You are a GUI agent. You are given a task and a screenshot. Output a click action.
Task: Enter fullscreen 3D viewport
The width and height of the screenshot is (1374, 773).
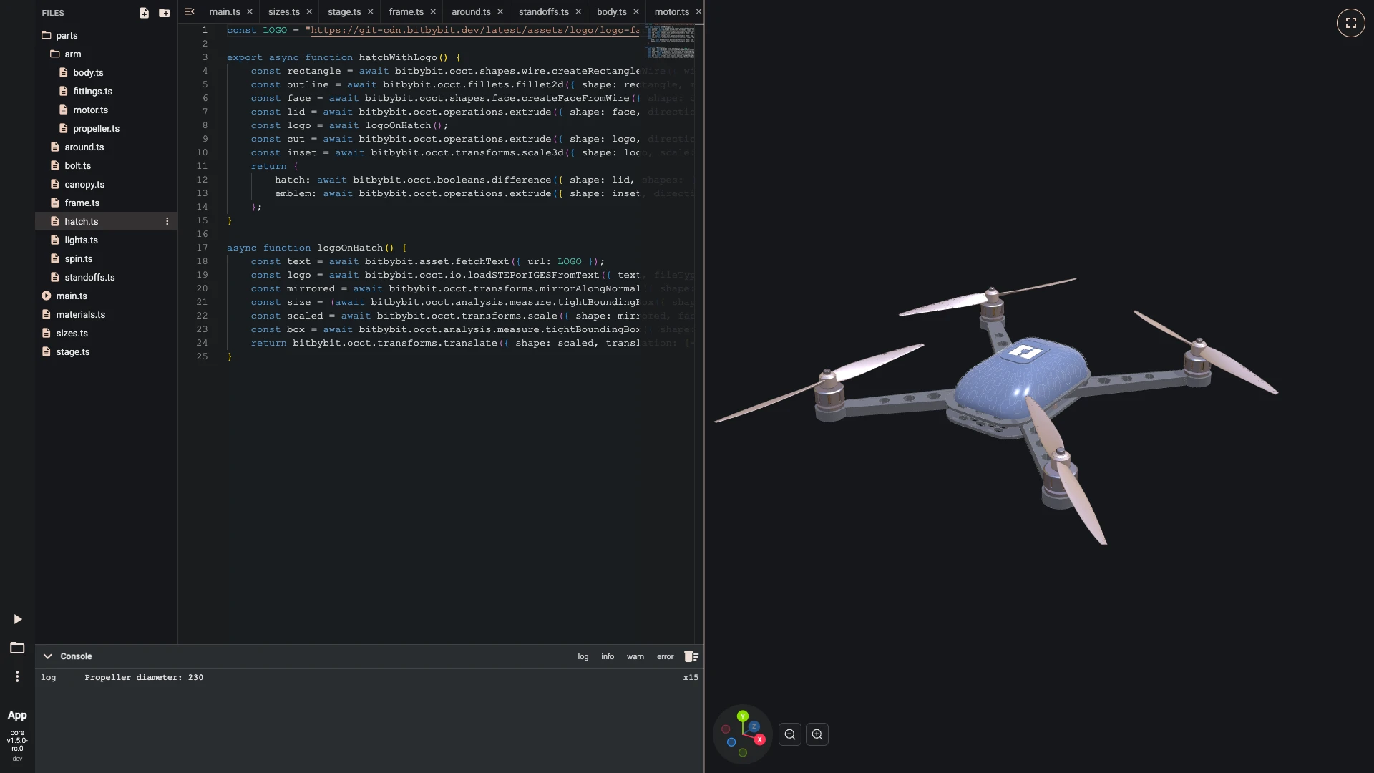click(1350, 23)
